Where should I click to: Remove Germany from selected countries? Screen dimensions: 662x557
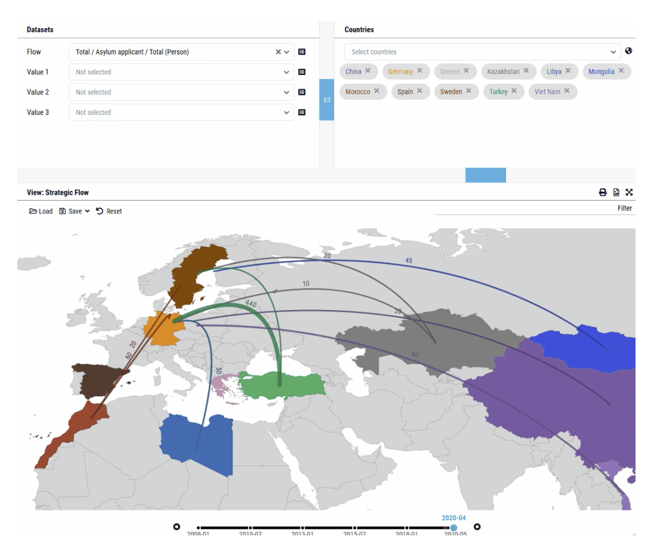420,71
